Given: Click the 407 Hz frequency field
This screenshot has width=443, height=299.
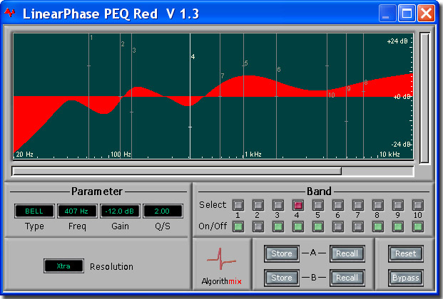Looking at the screenshot, I should (x=77, y=211).
